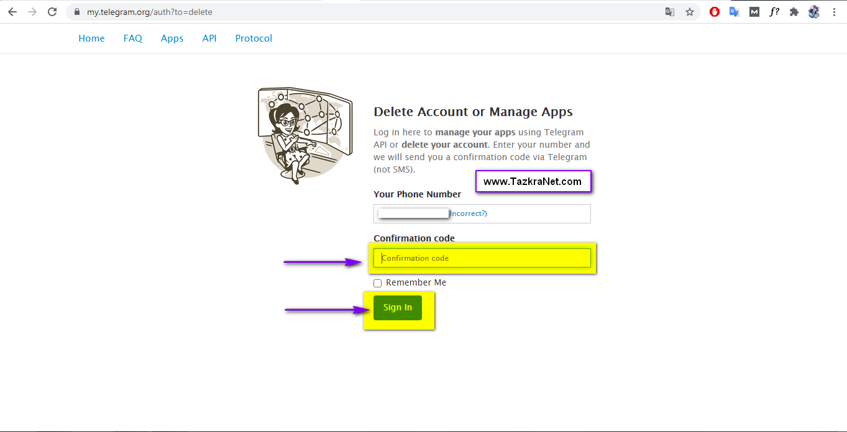Image resolution: width=847 pixels, height=432 pixels.
Task: Open the Extensions puzzle piece menu
Action: [794, 12]
